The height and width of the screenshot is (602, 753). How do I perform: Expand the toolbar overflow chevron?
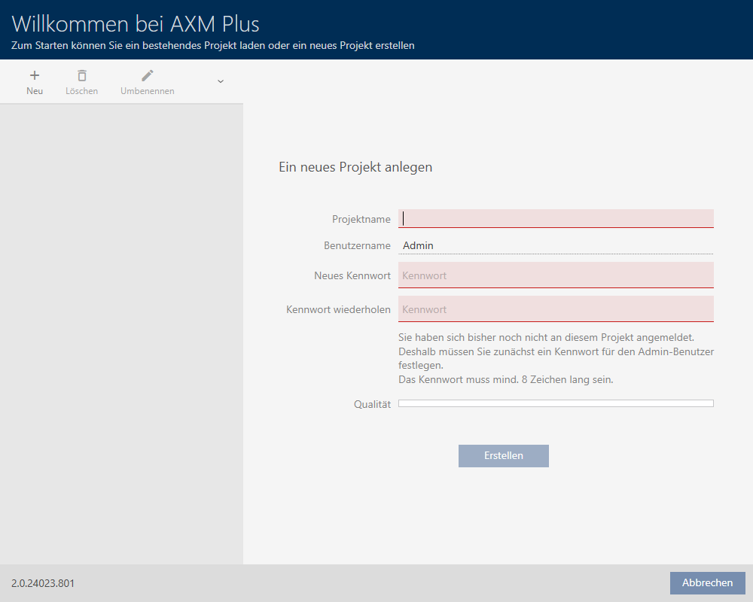coord(221,81)
